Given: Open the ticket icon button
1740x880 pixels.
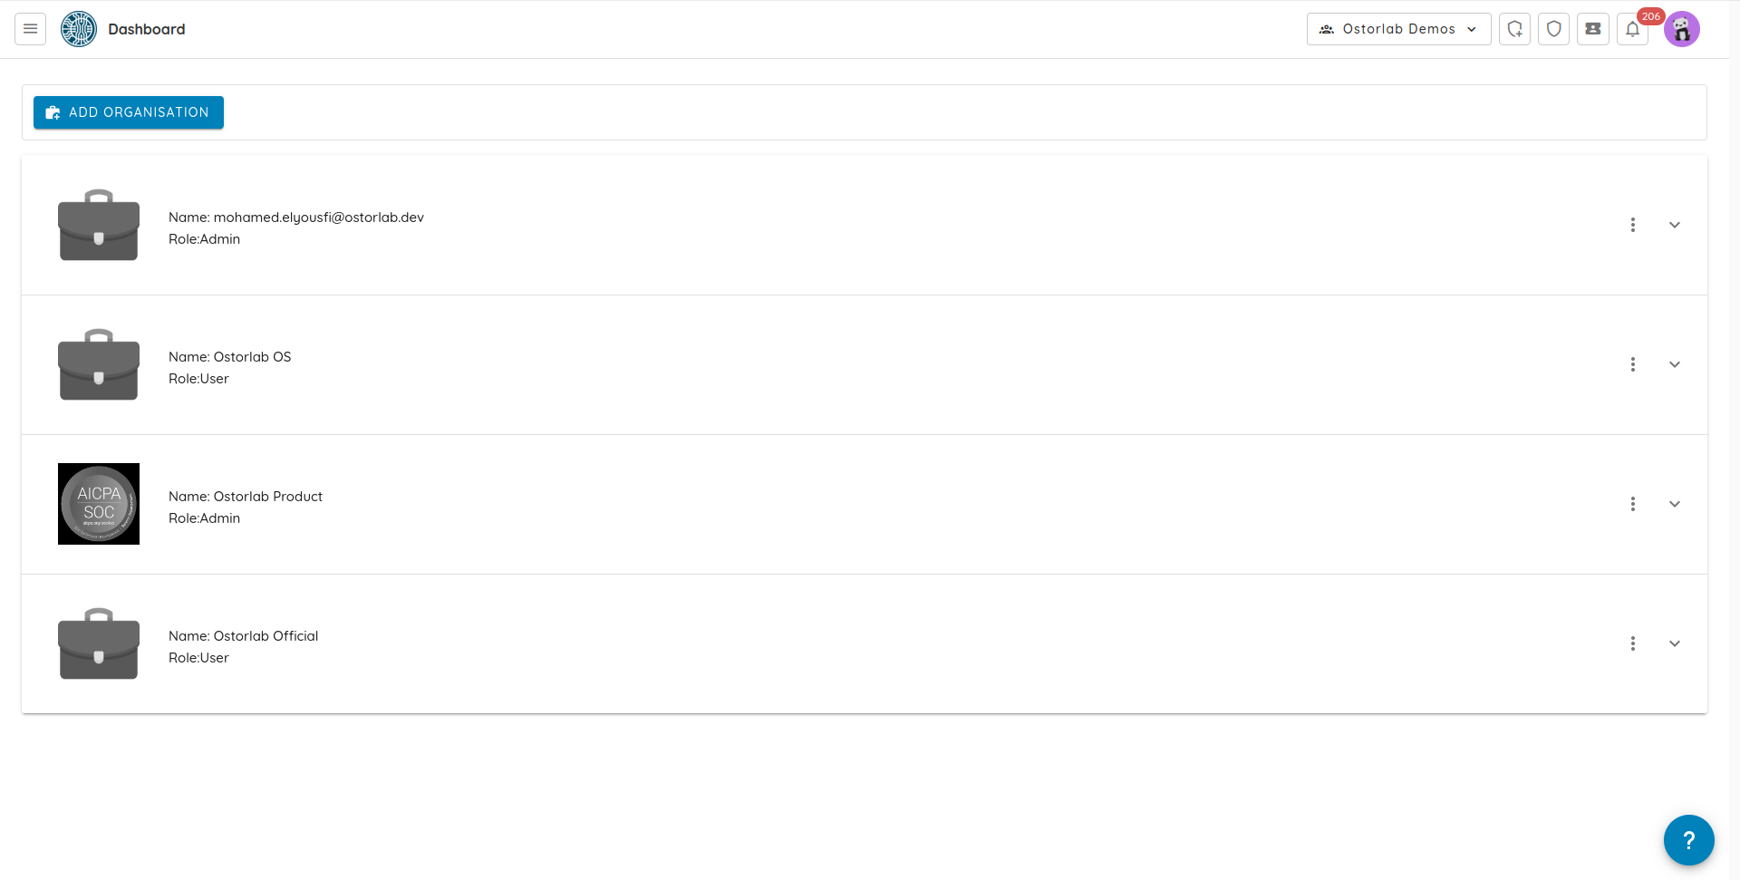Looking at the screenshot, I should point(1592,29).
